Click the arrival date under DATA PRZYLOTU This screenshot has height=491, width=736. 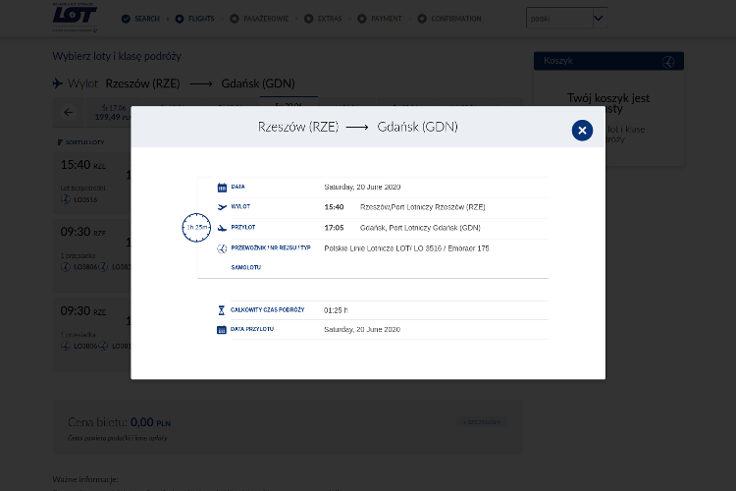[x=362, y=329]
